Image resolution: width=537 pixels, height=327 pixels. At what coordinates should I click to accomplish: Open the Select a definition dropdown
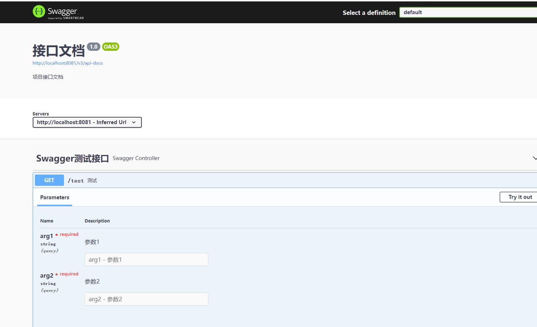click(469, 12)
